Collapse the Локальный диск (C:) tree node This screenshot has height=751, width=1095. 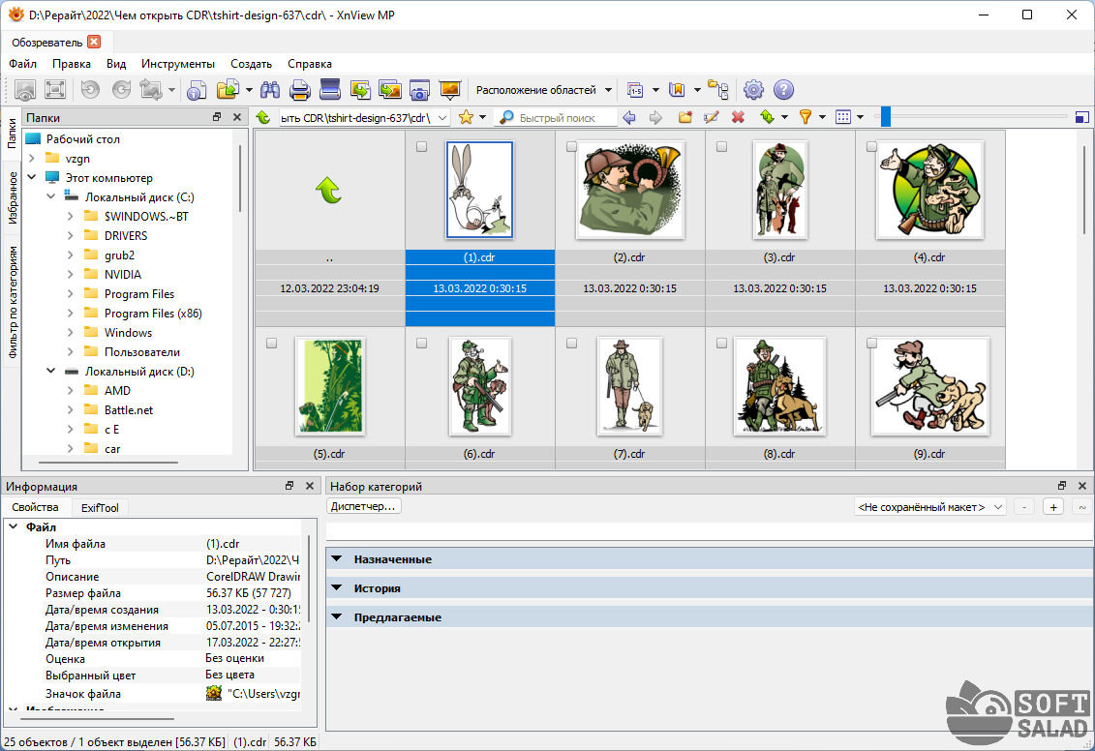coord(51,196)
